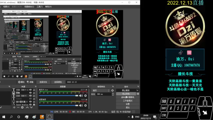The height and width of the screenshot is (120, 213).
Task: Open 场景集合(S) menu
Action: [29, 6]
